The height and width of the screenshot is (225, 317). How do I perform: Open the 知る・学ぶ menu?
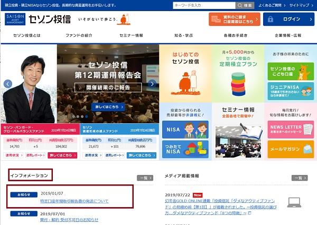click(183, 35)
